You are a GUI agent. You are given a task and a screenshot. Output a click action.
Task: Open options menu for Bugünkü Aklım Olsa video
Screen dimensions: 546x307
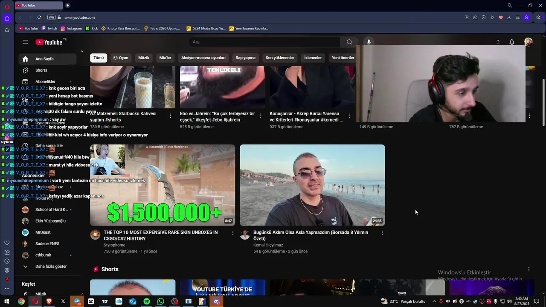point(383,233)
